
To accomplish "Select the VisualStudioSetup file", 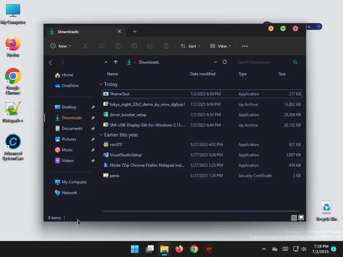I will [x=202, y=155].
